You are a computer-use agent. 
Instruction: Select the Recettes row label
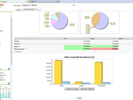pos(17,41)
